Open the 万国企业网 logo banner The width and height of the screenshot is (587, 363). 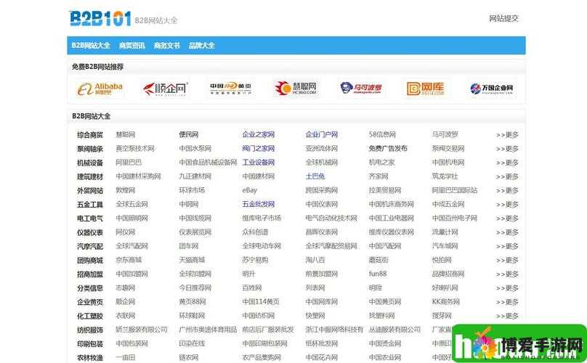(x=492, y=89)
